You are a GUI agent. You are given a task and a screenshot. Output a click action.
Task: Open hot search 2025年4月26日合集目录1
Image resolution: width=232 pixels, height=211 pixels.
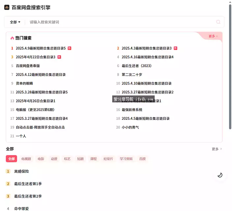pyautogui.click(x=36, y=101)
